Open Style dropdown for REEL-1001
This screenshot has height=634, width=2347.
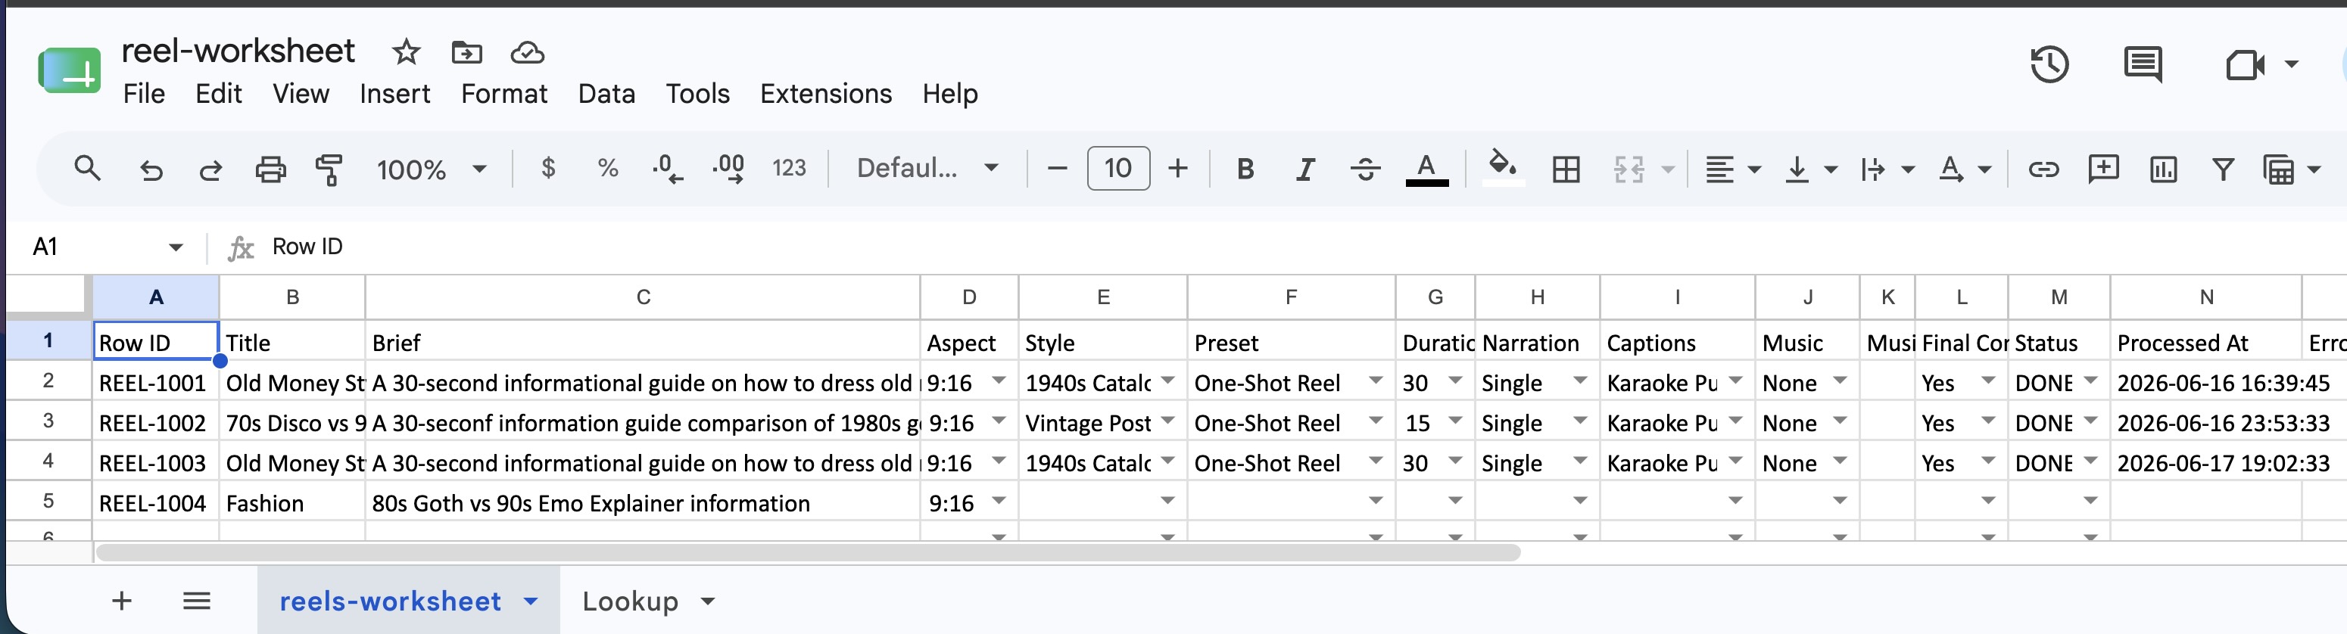pos(1167,381)
